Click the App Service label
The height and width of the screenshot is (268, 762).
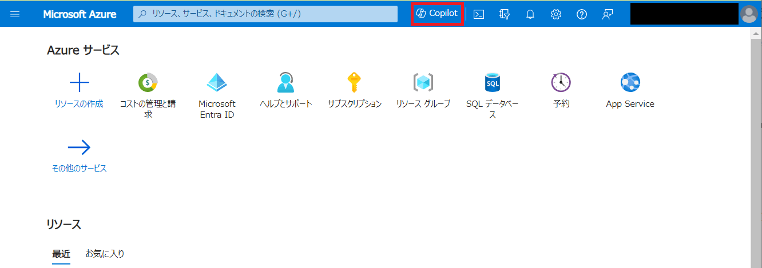click(630, 104)
